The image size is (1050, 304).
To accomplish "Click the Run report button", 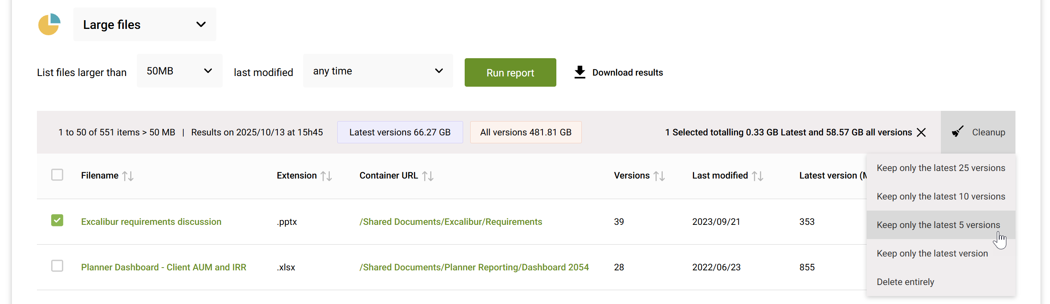I will (x=510, y=73).
